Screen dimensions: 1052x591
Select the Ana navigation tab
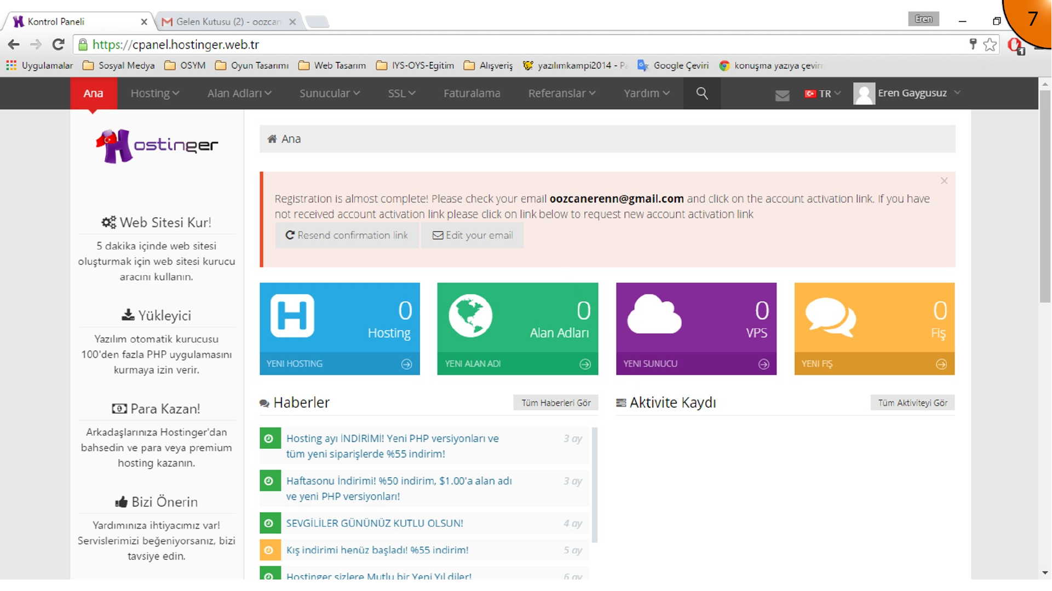(x=93, y=94)
